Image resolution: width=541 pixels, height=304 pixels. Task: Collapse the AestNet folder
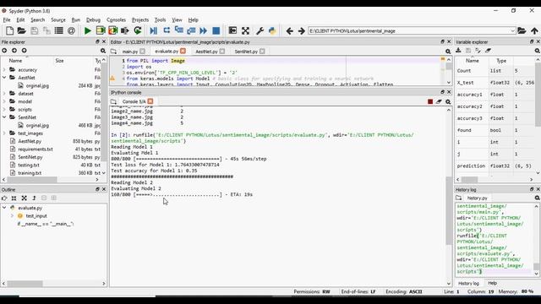pyautogui.click(x=4, y=78)
